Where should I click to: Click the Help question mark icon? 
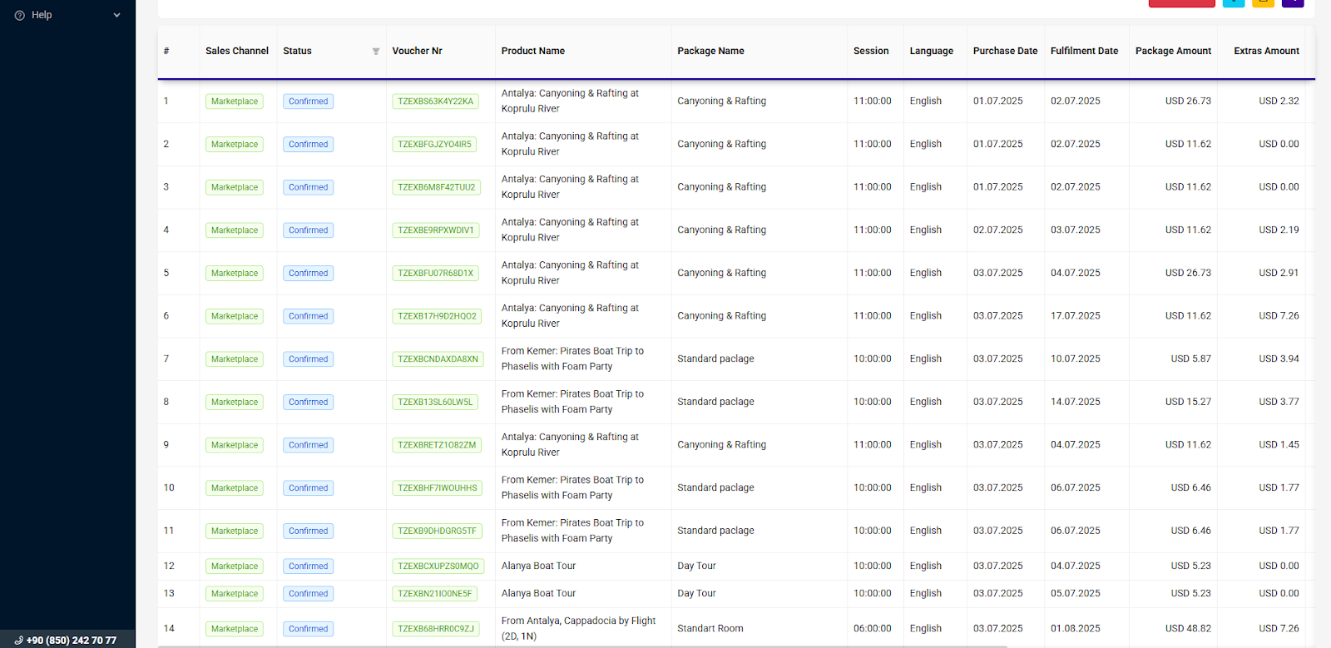click(20, 15)
